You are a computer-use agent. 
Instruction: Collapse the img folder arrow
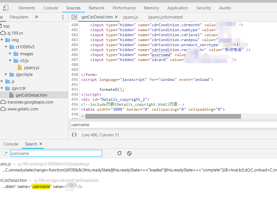point(2,40)
